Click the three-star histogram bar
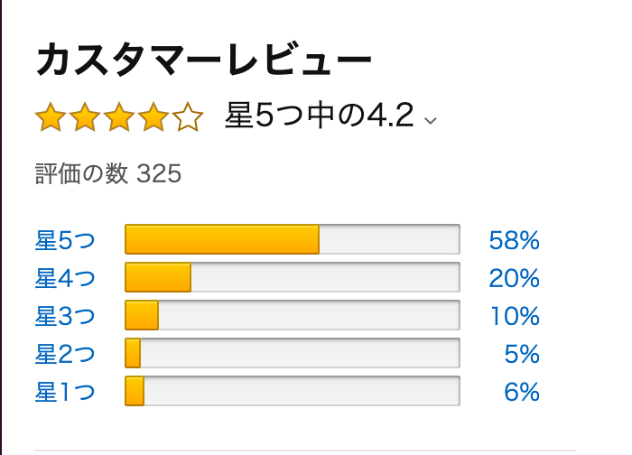 click(293, 315)
